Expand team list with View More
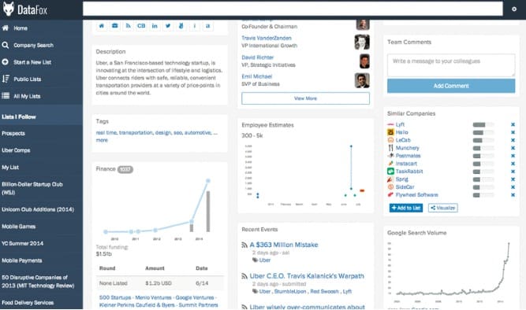This screenshot has width=526, height=310. tap(305, 98)
